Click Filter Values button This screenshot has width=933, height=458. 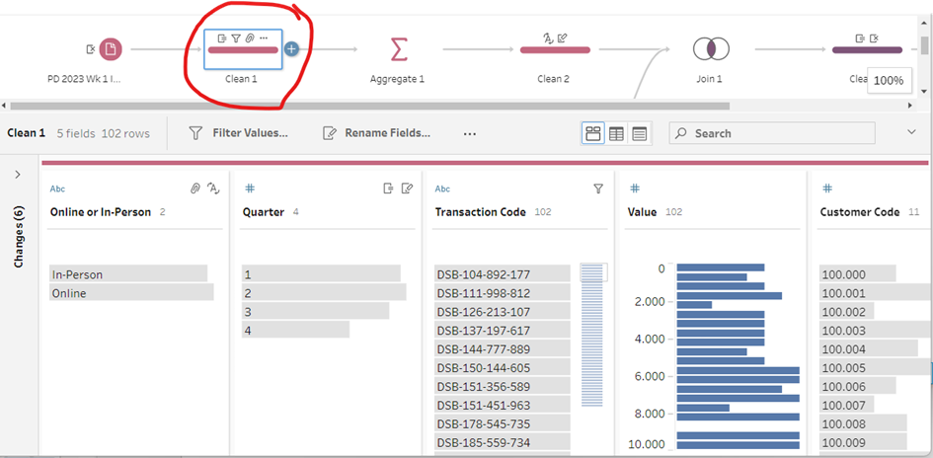238,133
